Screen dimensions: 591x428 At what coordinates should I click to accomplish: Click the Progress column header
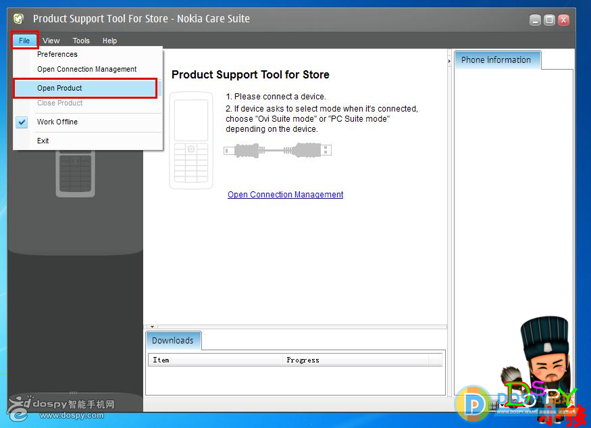(x=355, y=360)
